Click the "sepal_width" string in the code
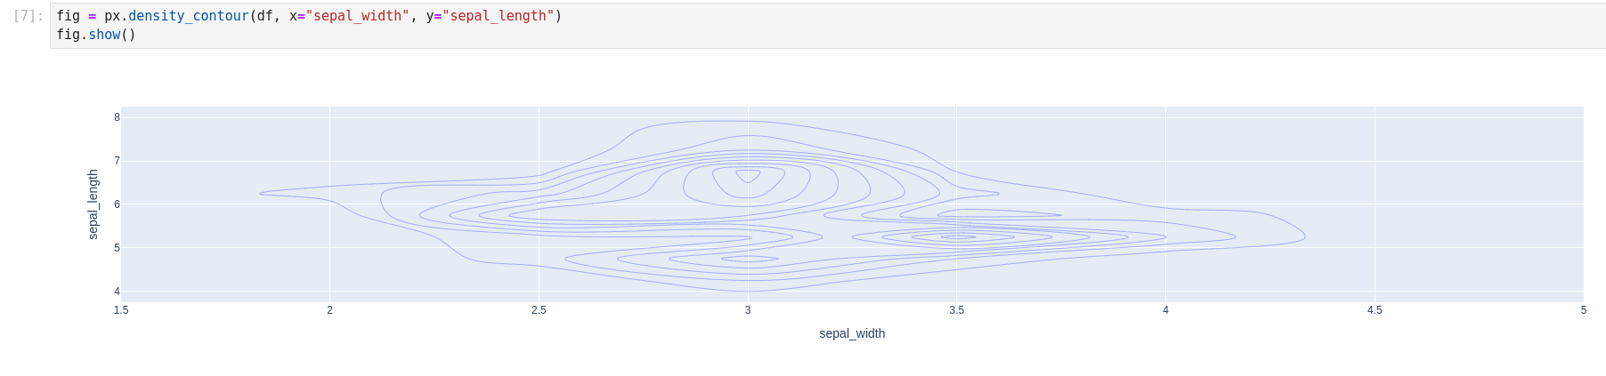The height and width of the screenshot is (376, 1606). click(x=357, y=16)
